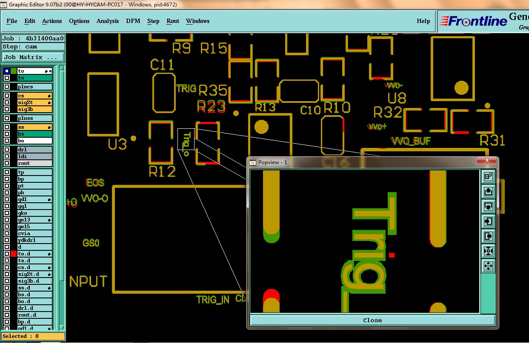Select the rout.d layer name
Image resolution: width=529 pixels, height=343 pixels.
coord(35,315)
